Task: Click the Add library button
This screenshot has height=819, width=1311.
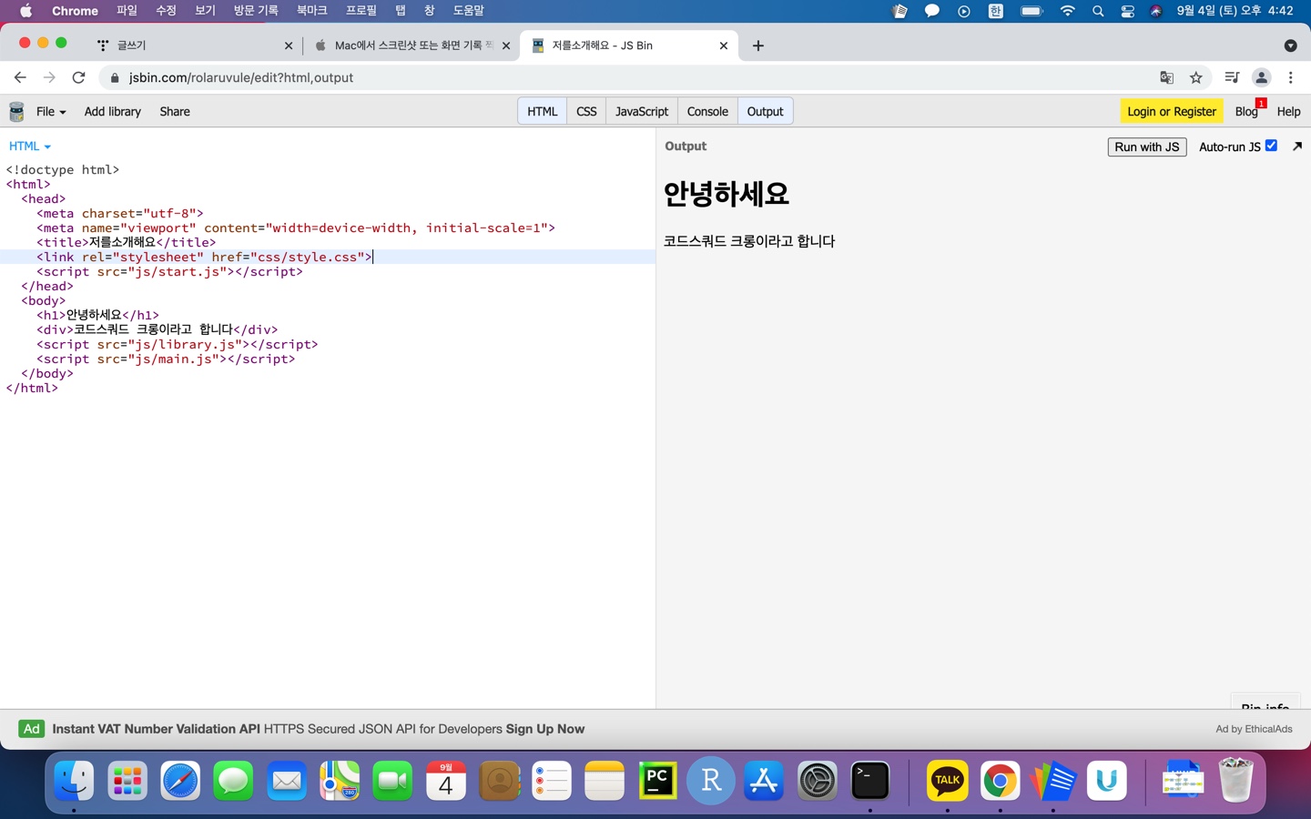Action: (x=113, y=111)
